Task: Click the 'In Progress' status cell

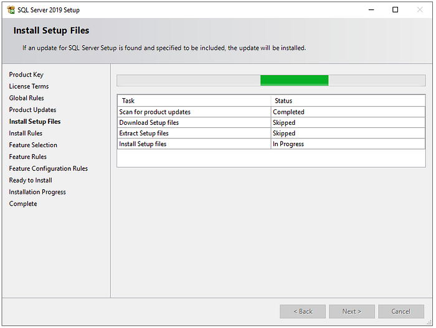Action: pos(348,144)
